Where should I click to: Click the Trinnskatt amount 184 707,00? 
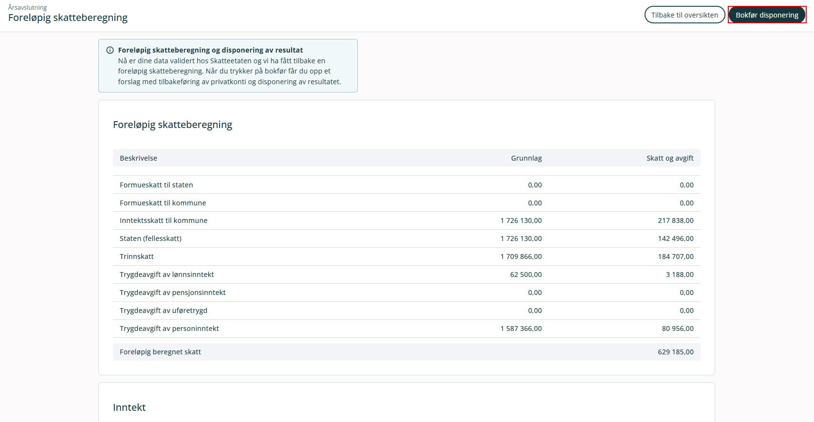pos(675,257)
